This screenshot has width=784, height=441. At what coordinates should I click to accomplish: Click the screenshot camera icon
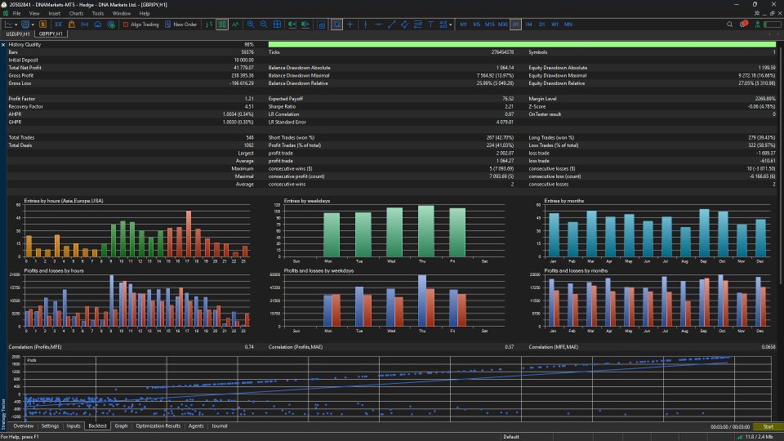322,24
